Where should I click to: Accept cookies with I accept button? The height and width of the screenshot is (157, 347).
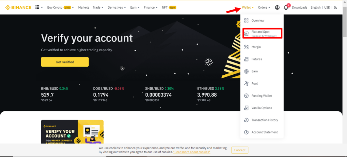[x=240, y=150]
